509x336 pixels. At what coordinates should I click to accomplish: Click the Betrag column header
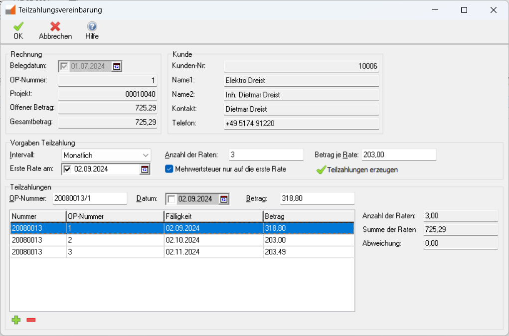(x=308, y=216)
